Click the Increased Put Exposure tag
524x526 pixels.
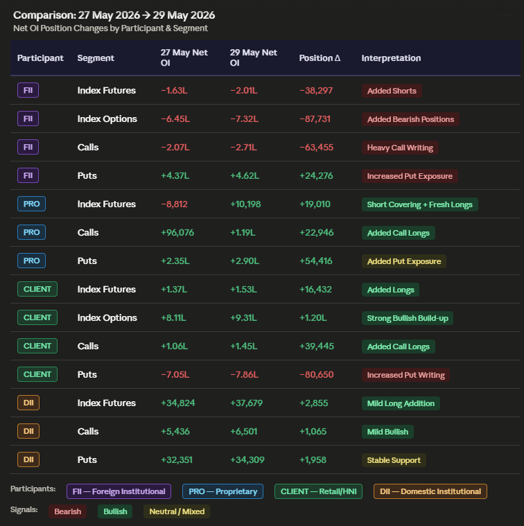coord(410,177)
